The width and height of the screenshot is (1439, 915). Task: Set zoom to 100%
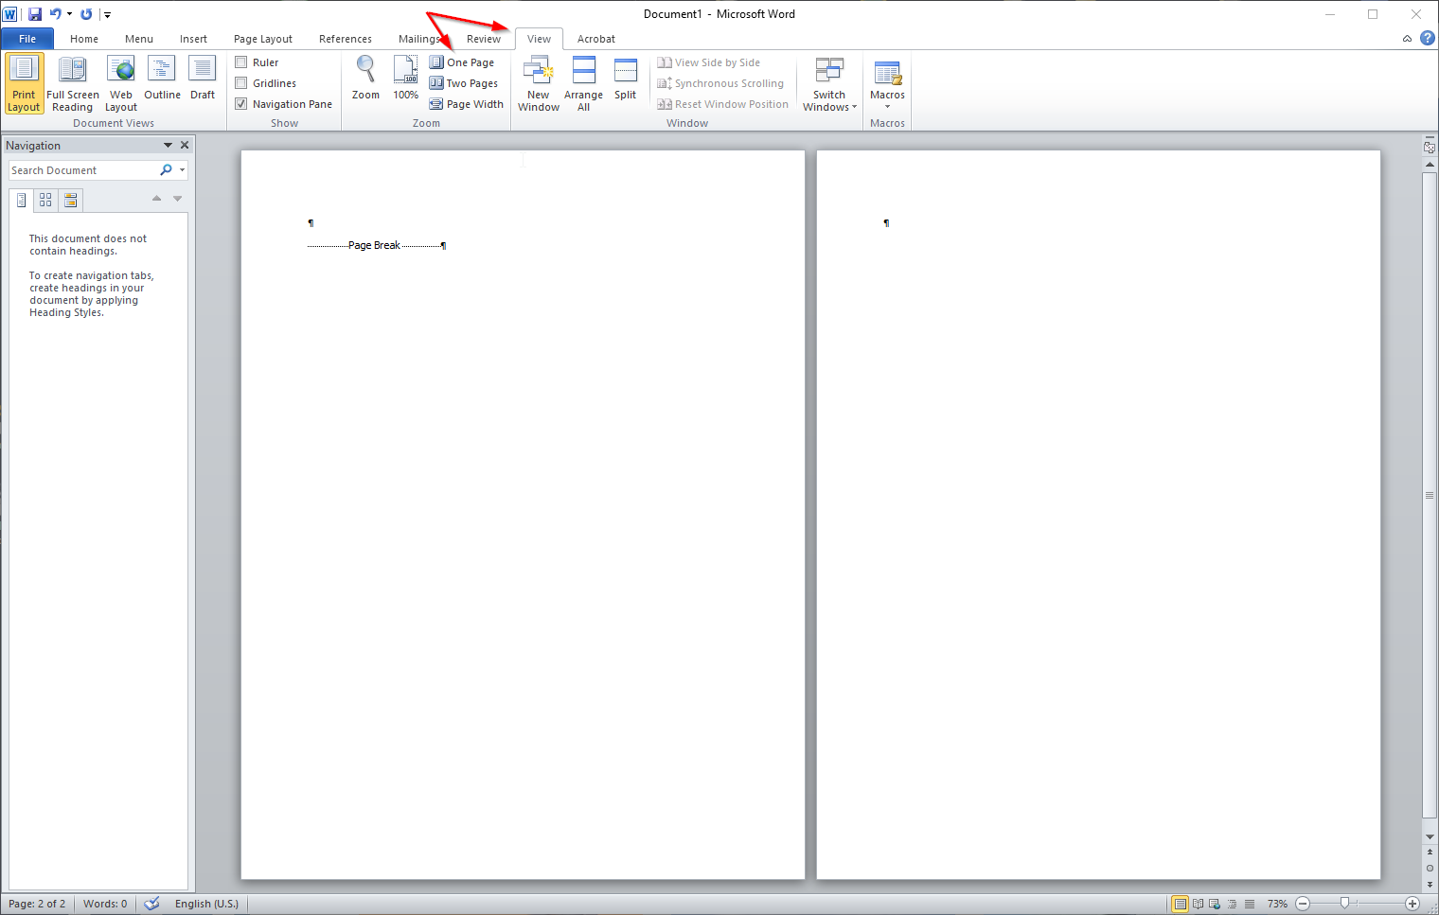(x=406, y=78)
